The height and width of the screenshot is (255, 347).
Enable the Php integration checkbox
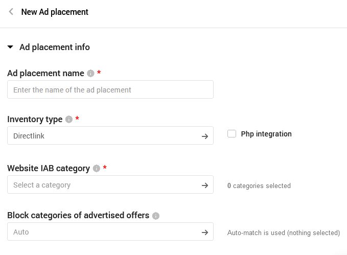pyautogui.click(x=232, y=134)
